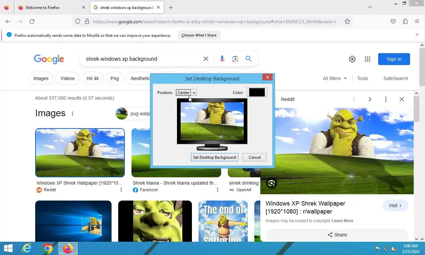Open the Save to Pocket icon
The width and height of the screenshot is (425, 255).
(393, 21)
